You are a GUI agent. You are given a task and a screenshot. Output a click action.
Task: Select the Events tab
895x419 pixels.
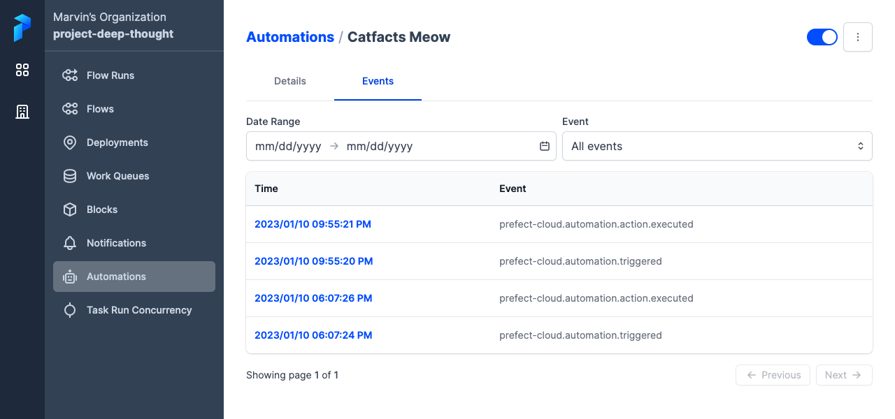378,81
